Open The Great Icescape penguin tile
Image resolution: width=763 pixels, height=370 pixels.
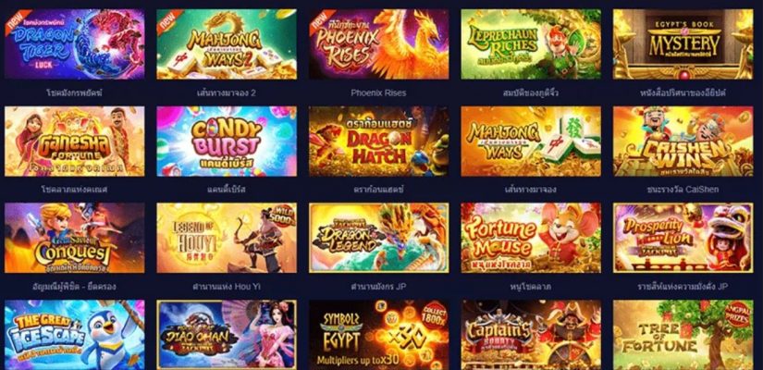[75, 335]
